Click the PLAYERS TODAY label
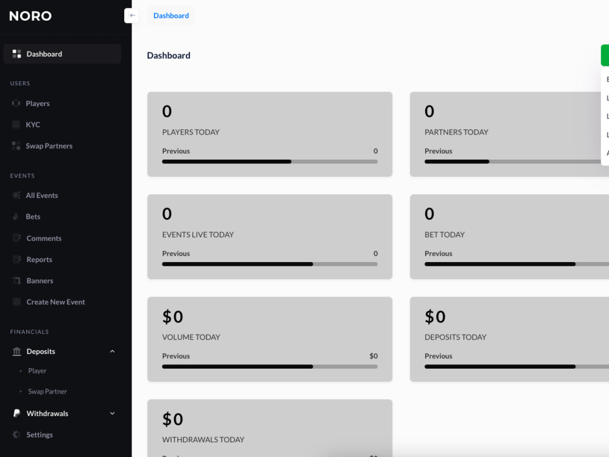 pos(191,132)
